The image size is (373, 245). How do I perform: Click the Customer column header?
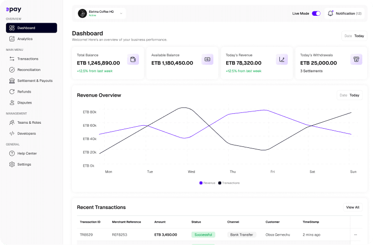coord(272,222)
